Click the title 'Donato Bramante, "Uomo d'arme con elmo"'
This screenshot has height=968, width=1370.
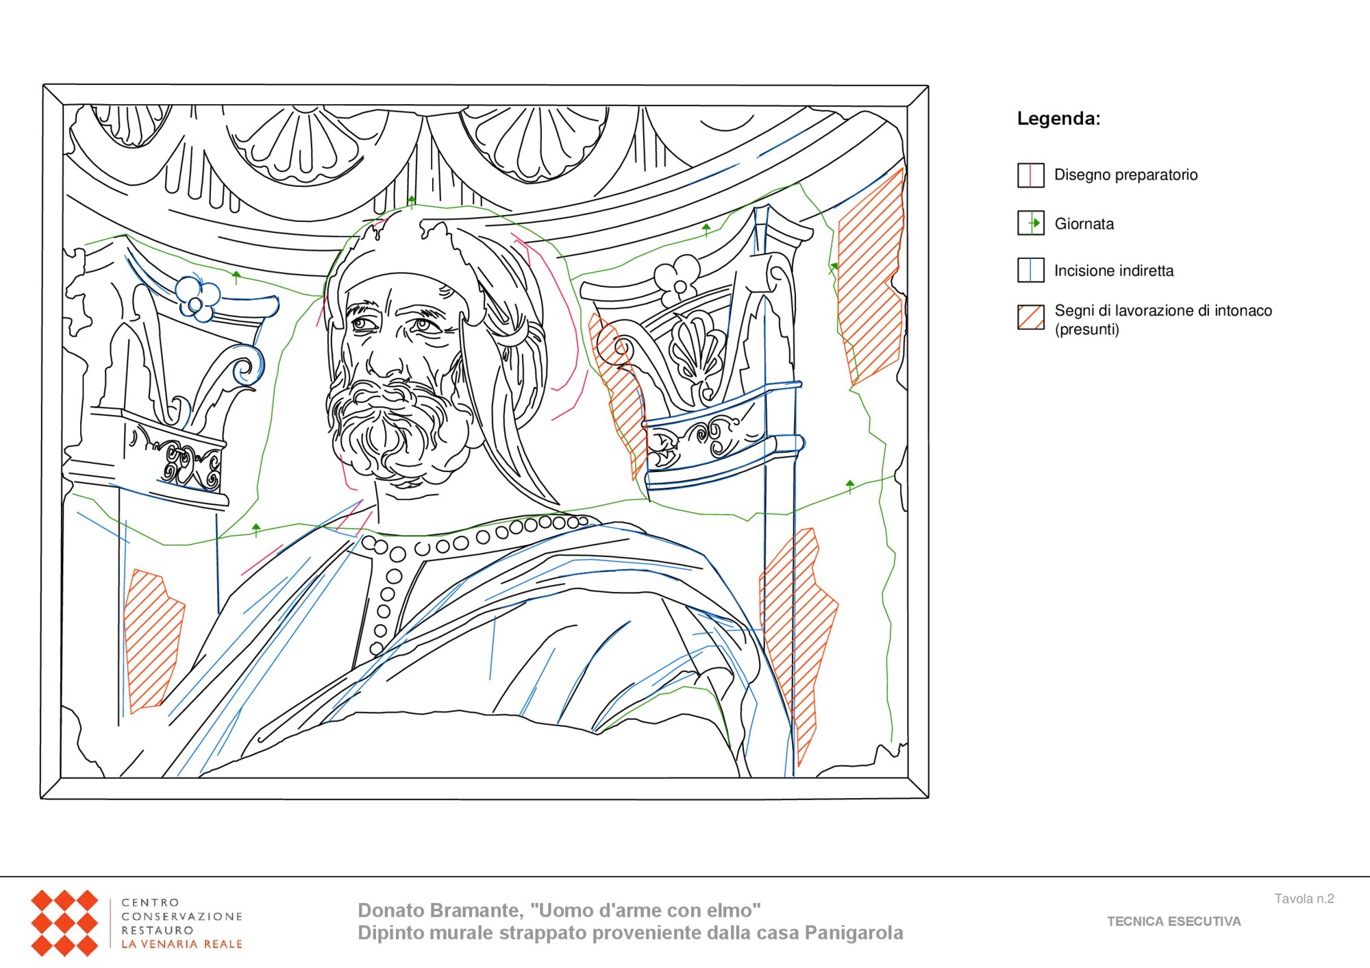(x=559, y=910)
